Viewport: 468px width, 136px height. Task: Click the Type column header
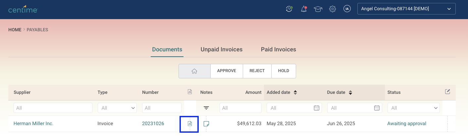103,93
